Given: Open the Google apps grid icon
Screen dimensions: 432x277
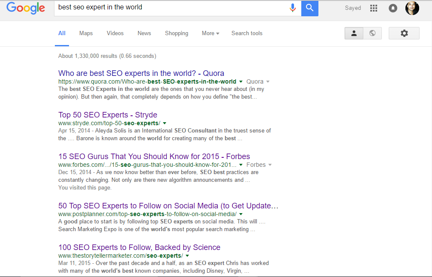Looking at the screenshot, I should click(x=374, y=8).
